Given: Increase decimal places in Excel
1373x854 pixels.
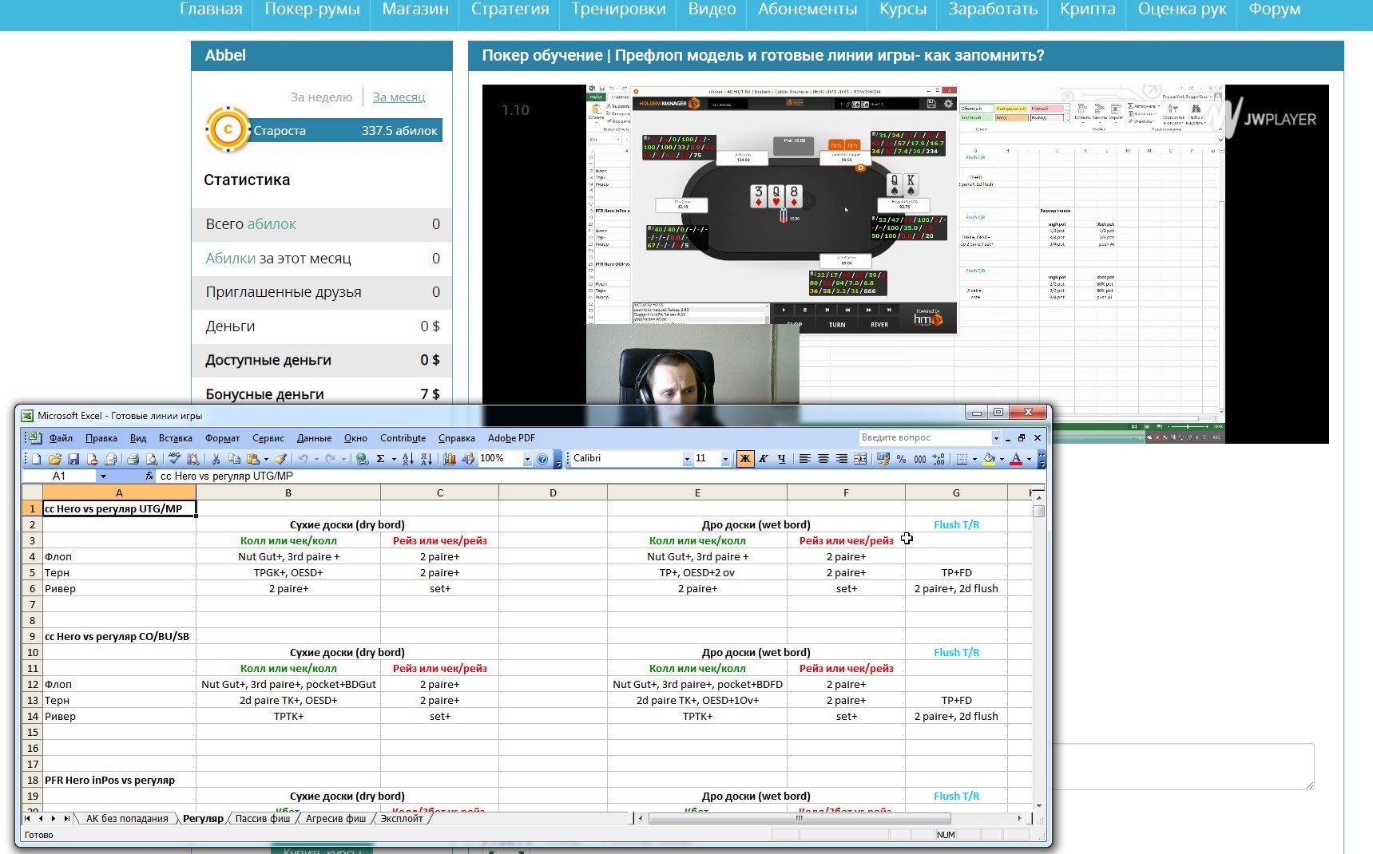Looking at the screenshot, I should pyautogui.click(x=938, y=459).
